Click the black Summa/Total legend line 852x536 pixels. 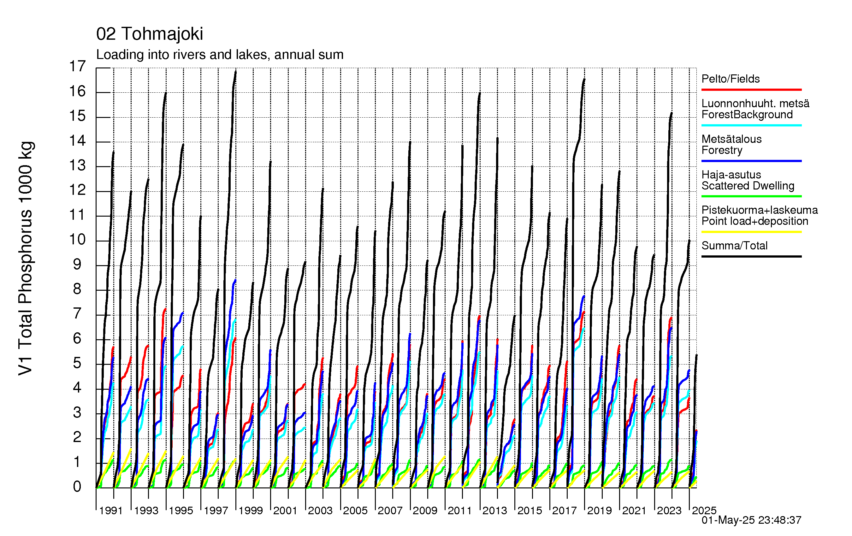point(752,256)
